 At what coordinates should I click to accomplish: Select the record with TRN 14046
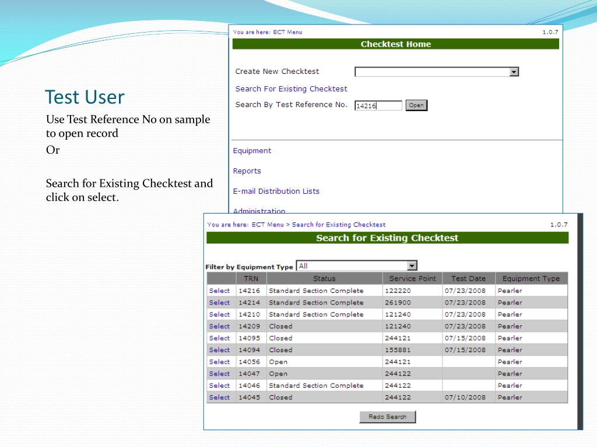219,385
